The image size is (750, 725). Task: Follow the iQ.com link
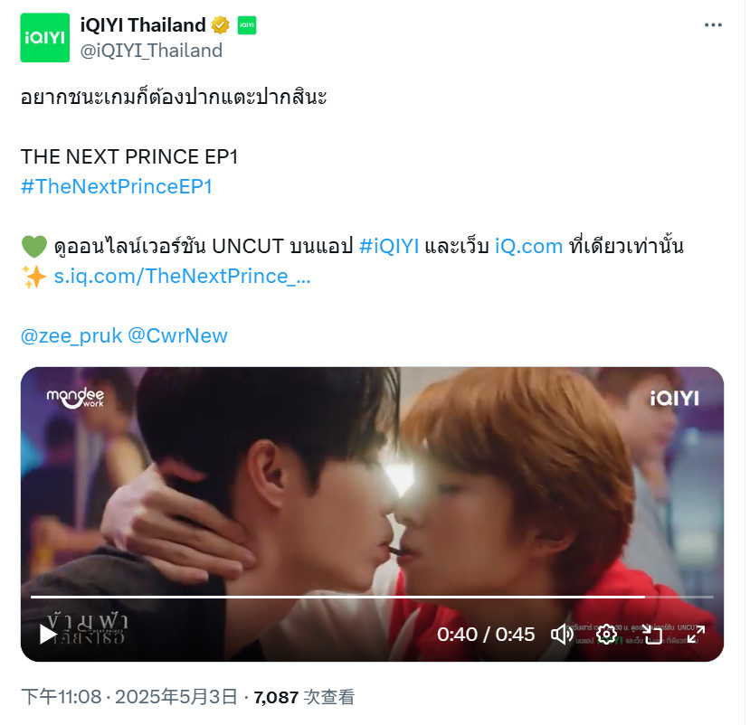click(528, 246)
